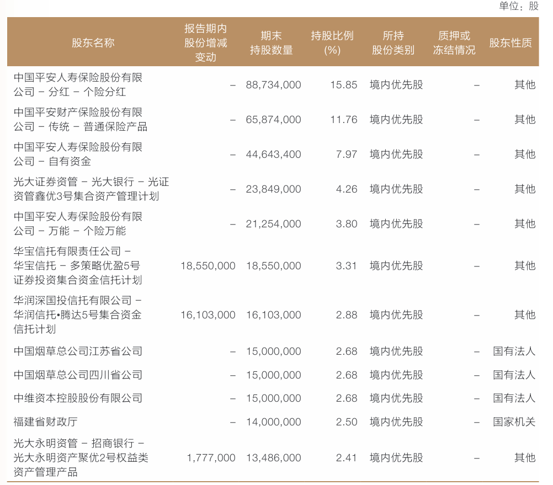This screenshot has height=485, width=553.
Task: Select the value 88,734,000
Action: tap(273, 85)
